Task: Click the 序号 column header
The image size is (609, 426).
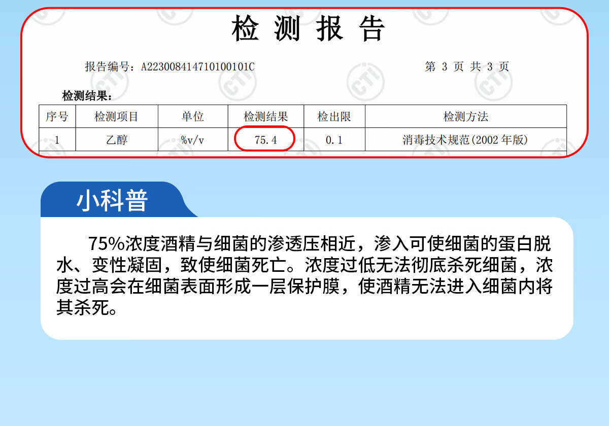Action: tap(57, 117)
